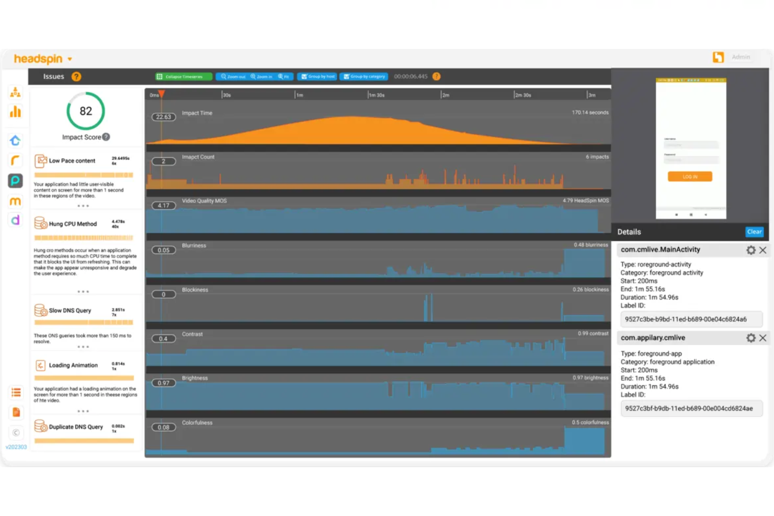Select the MainActivity Label ID field
Screen dimensions: 774x516
click(691, 319)
